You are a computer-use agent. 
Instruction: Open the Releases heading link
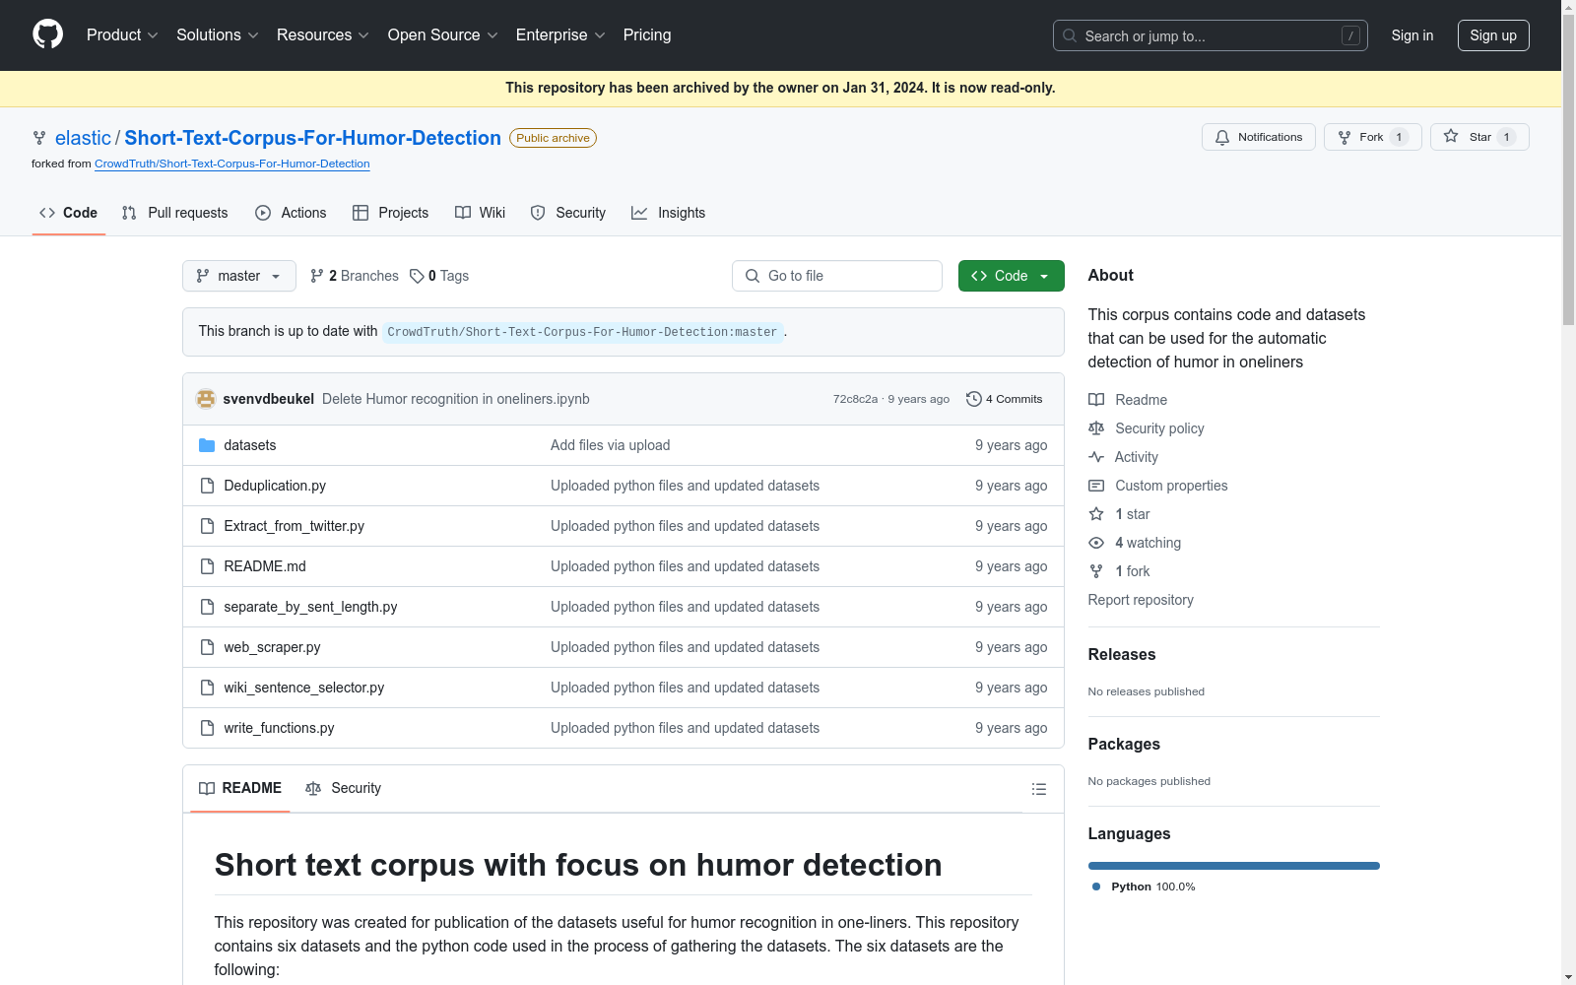(1122, 654)
